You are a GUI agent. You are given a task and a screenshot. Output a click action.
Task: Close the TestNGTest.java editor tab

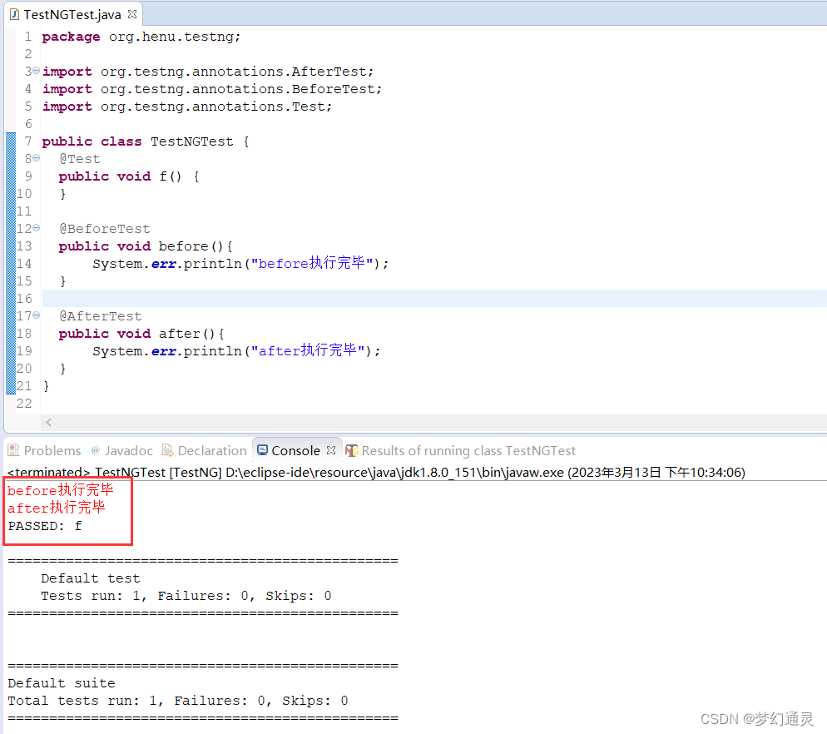point(132,14)
